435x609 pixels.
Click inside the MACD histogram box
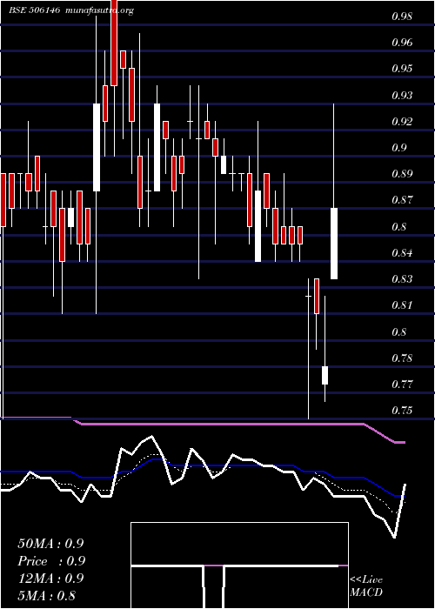239,565
